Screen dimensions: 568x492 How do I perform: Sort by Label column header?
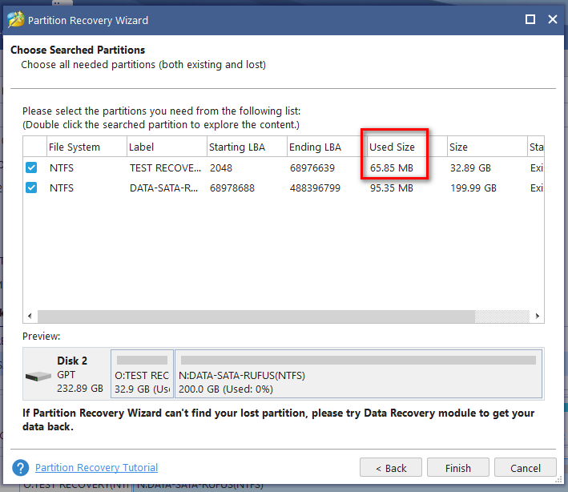[x=167, y=147]
